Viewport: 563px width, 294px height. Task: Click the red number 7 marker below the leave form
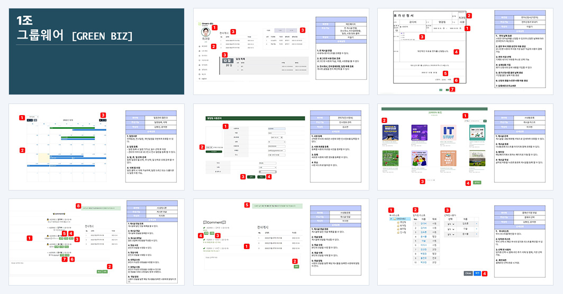pos(452,90)
